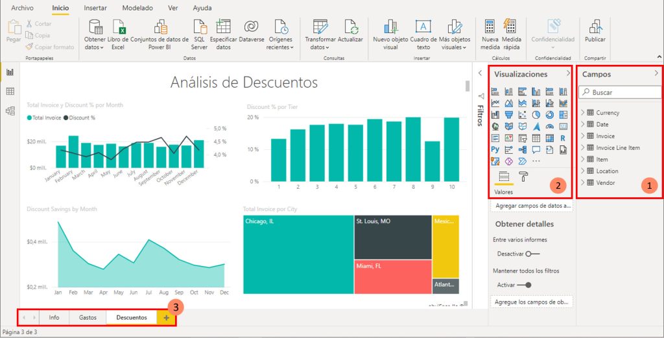The width and height of the screenshot is (664, 338).
Task: Select Chicago, IL block in treemap
Action: (298, 254)
